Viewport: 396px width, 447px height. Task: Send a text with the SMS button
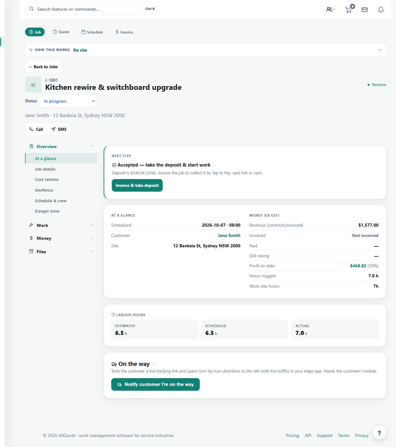(x=59, y=129)
